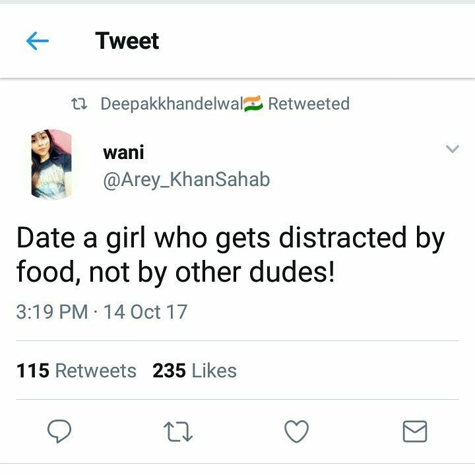
Task: View the 115 Retweets list
Action: (x=77, y=371)
